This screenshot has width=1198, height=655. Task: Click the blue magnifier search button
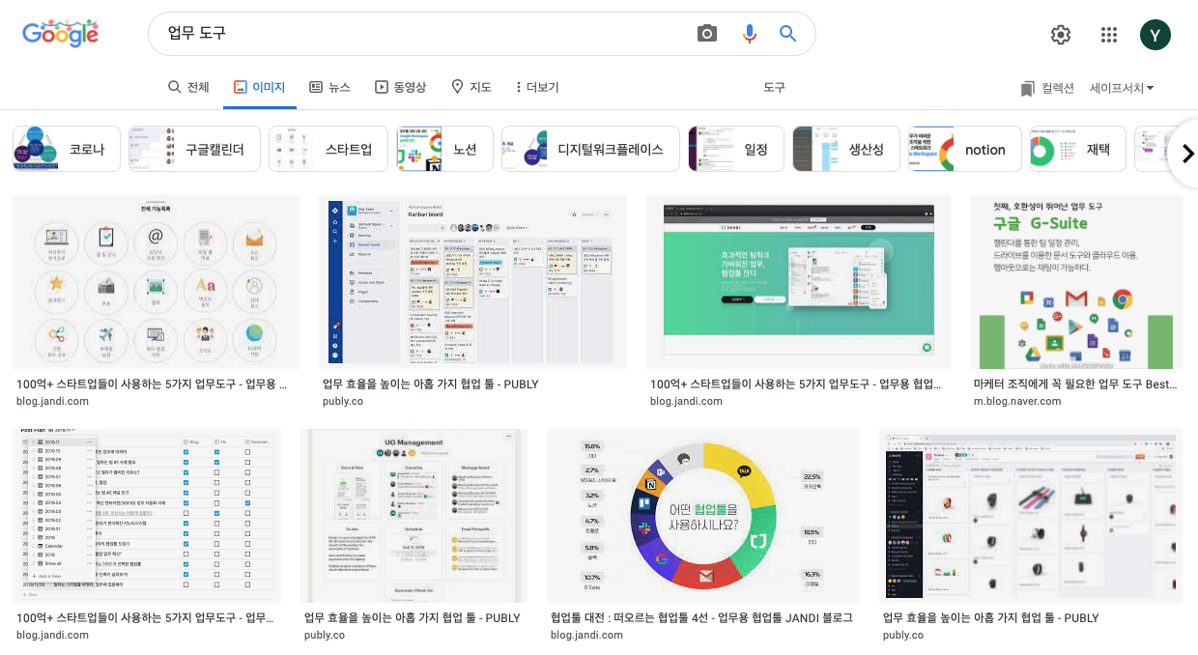point(788,34)
